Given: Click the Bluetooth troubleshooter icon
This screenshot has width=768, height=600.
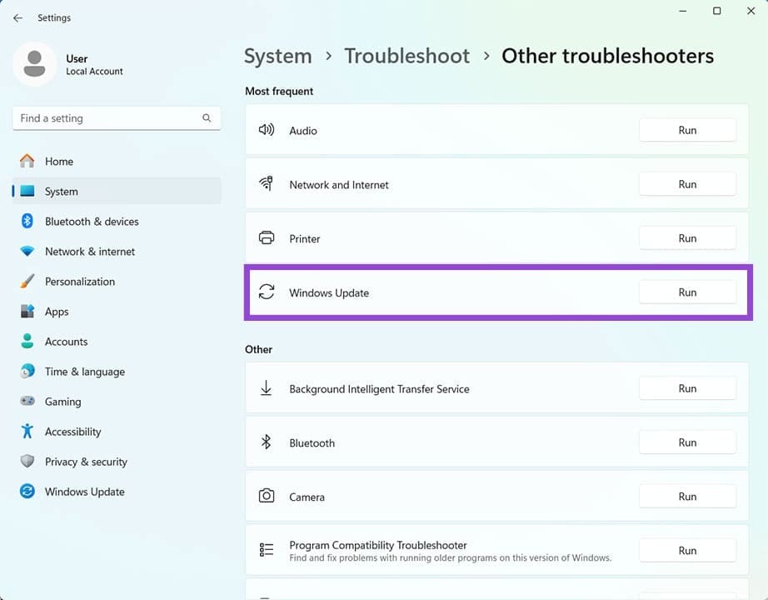Looking at the screenshot, I should click(x=267, y=442).
